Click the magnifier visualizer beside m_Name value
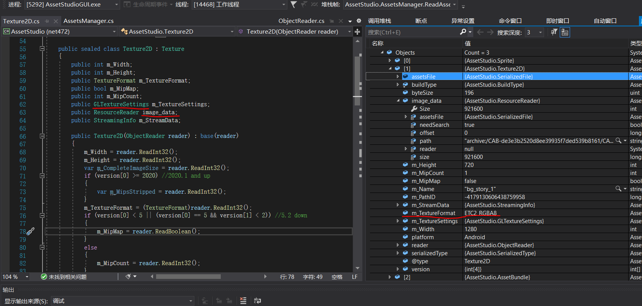This screenshot has height=306, width=642. pyautogui.click(x=618, y=189)
